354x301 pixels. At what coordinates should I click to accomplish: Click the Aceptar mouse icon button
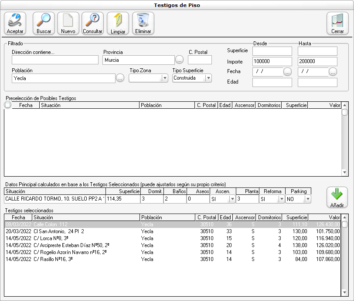coord(15,23)
